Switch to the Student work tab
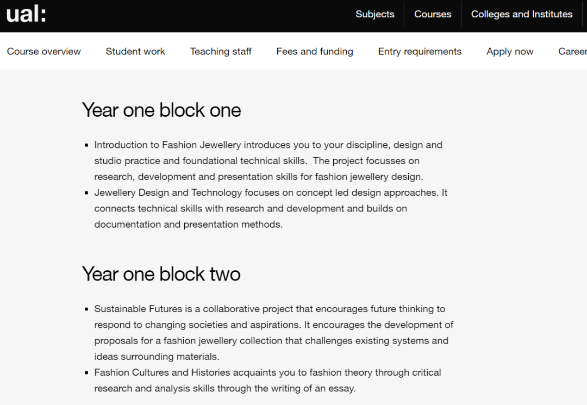587x405 pixels. point(135,51)
